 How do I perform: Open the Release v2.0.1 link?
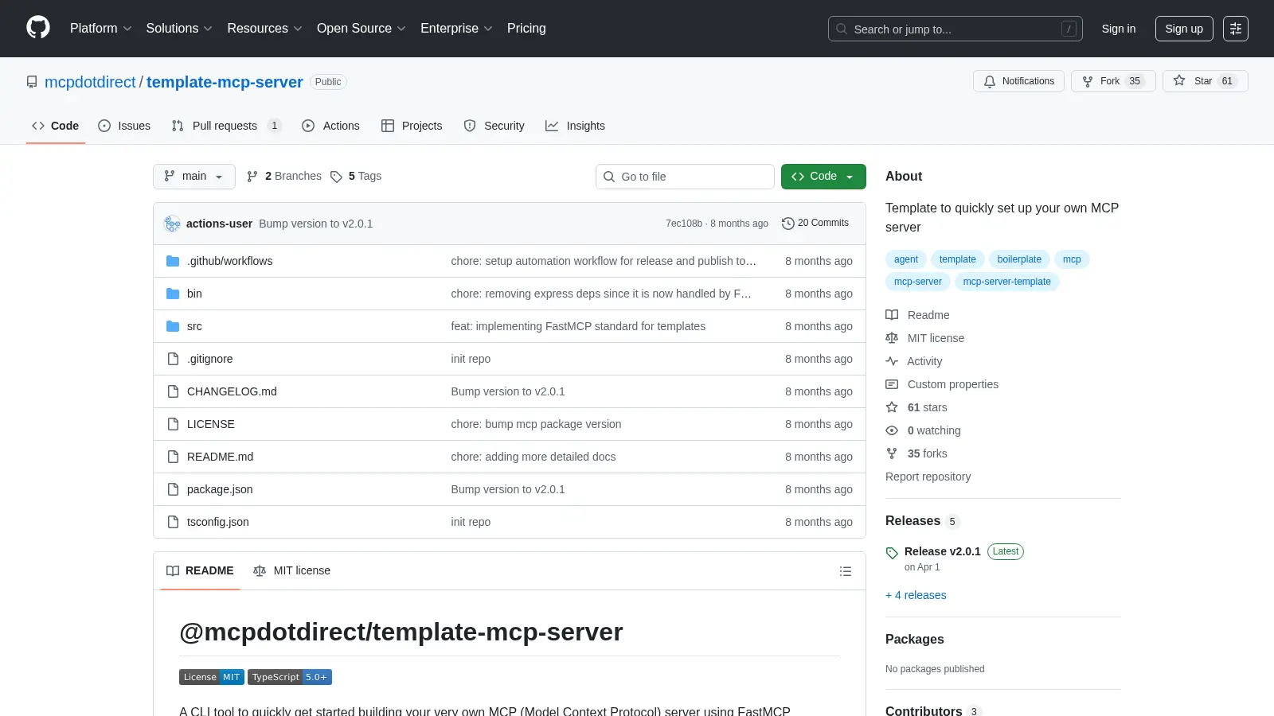(942, 551)
